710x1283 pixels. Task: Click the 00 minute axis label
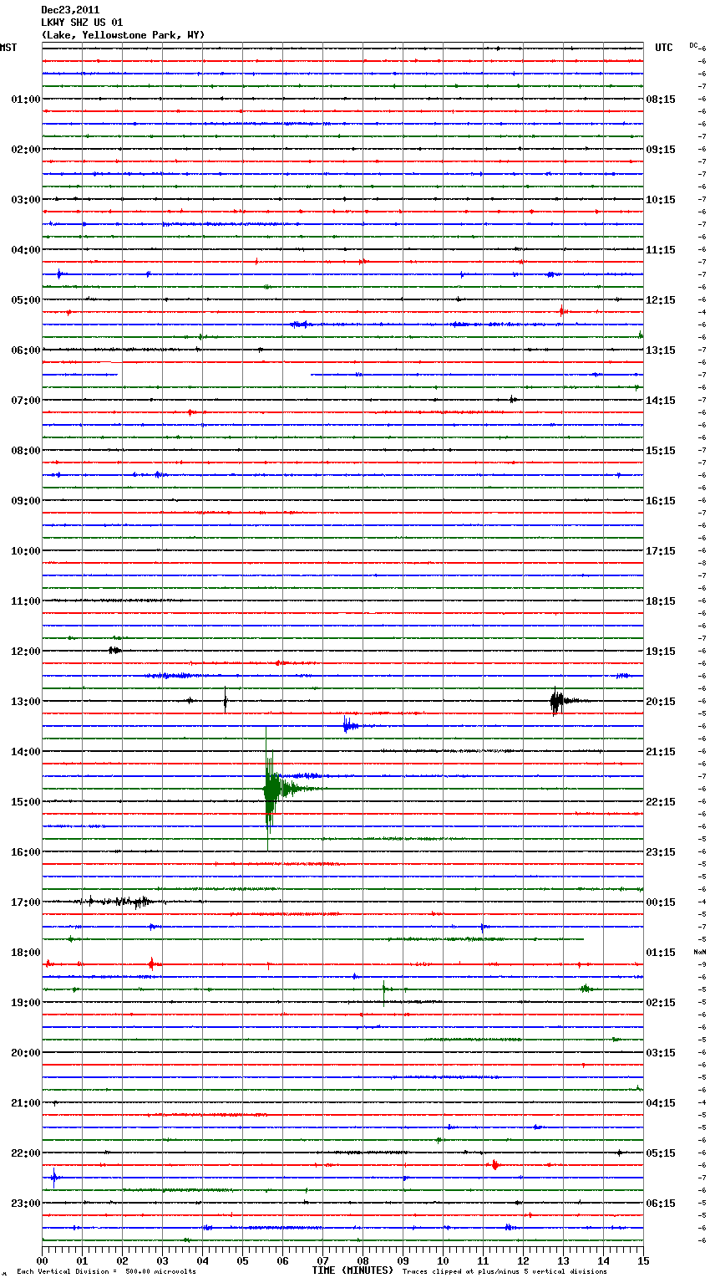[42, 1260]
